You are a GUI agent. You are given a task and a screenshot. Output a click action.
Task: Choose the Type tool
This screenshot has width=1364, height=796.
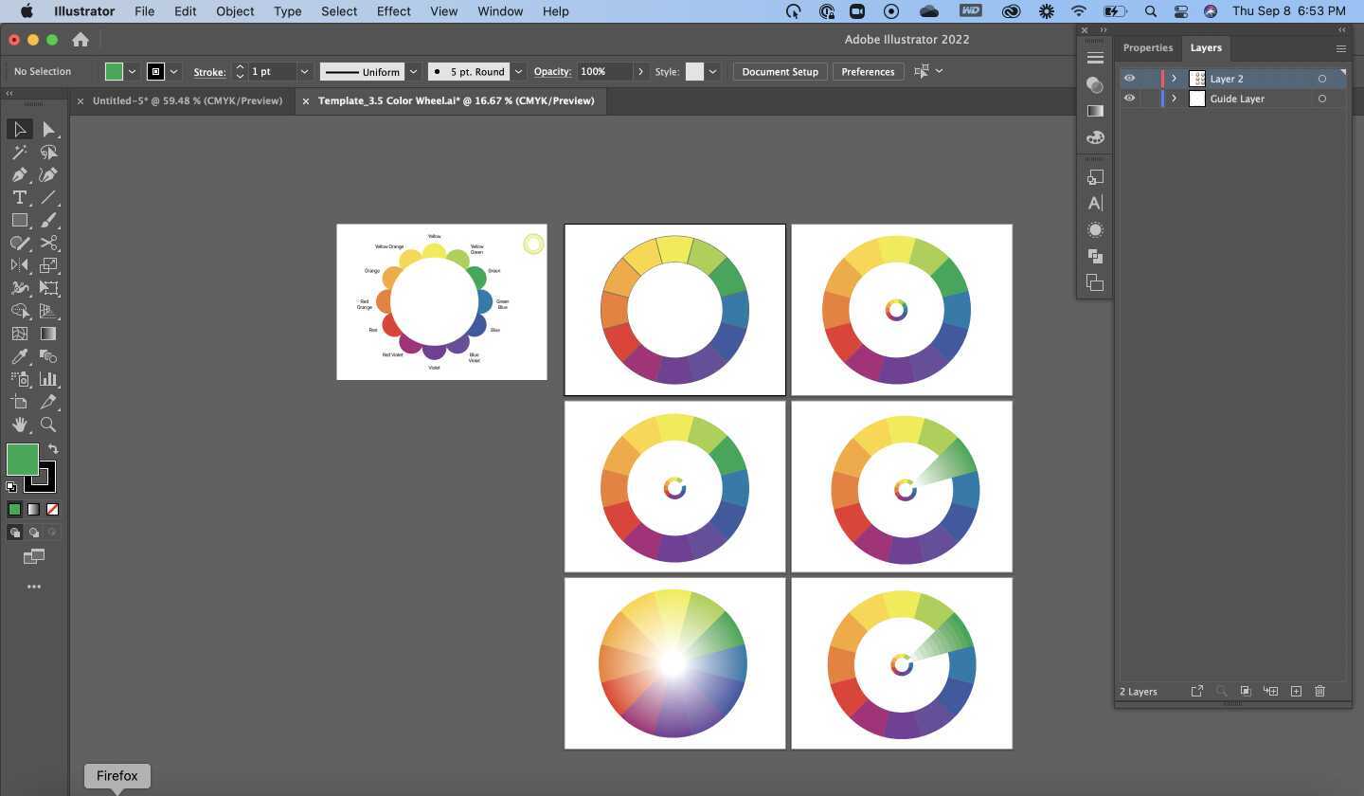[20, 198]
